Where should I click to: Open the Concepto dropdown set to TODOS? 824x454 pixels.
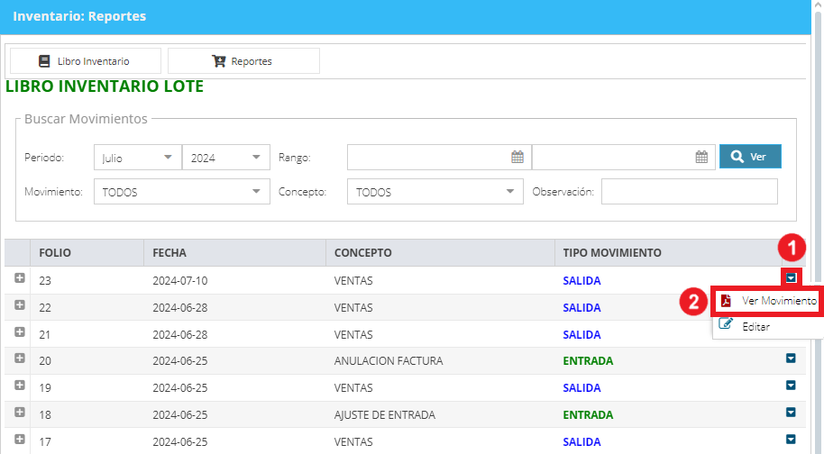pos(435,192)
